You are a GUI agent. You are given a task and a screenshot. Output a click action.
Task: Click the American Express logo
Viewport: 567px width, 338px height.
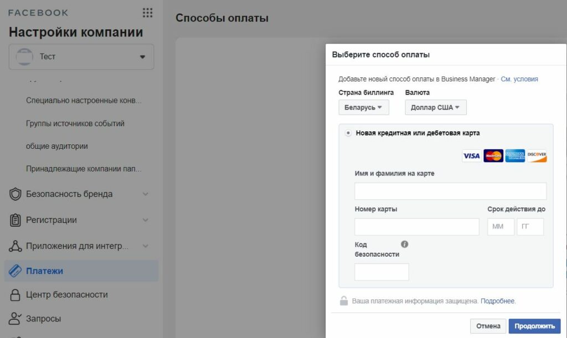click(515, 155)
